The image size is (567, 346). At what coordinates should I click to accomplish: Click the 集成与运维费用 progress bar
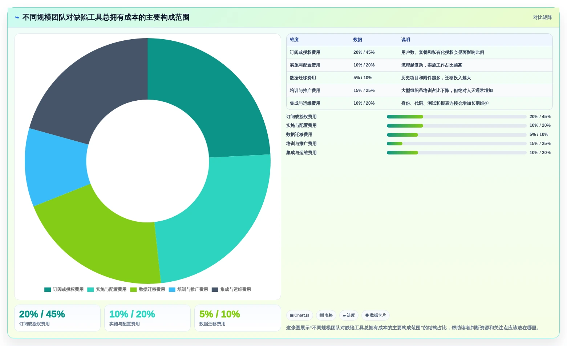pyautogui.click(x=457, y=153)
